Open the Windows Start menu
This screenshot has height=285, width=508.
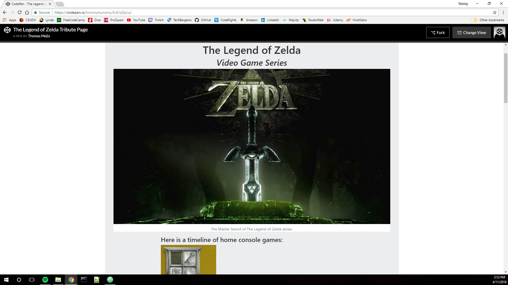pyautogui.click(x=6, y=280)
